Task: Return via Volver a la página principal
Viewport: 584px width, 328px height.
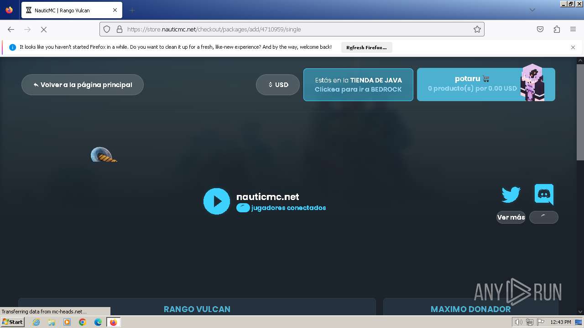Action: point(83,85)
